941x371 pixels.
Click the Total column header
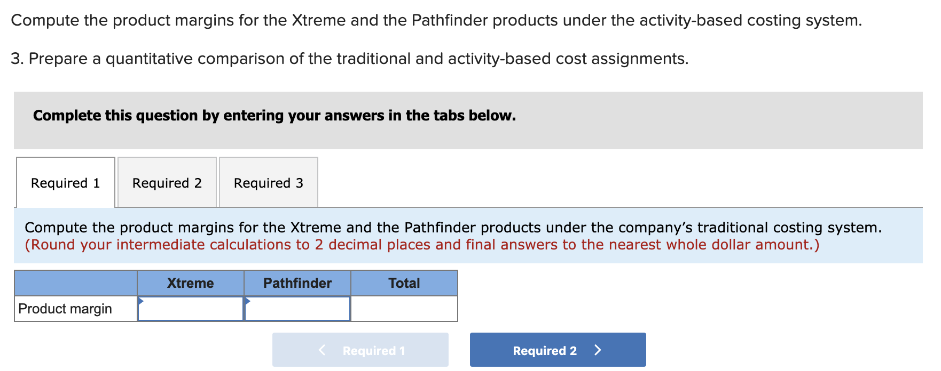click(x=404, y=283)
